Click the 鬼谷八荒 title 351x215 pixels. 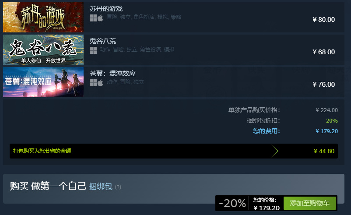[x=103, y=41]
